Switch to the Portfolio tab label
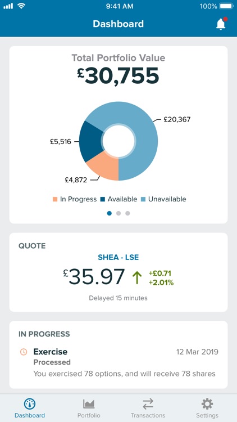The image size is (237, 422). [x=89, y=415]
